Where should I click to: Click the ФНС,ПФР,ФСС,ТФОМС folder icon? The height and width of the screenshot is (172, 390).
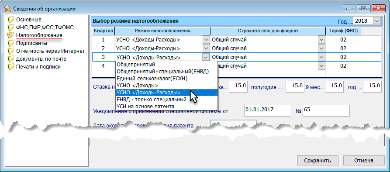coord(10,28)
